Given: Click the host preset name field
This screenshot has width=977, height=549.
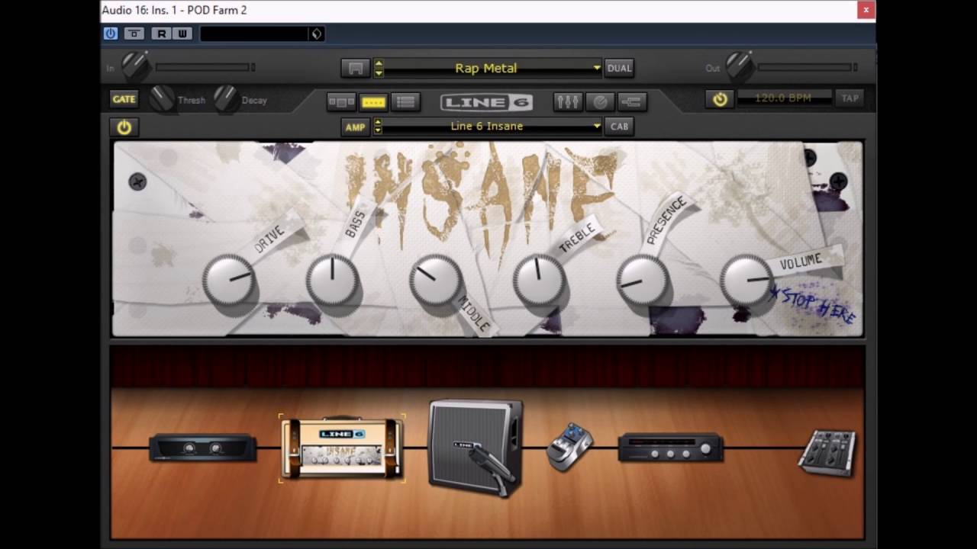Looking at the screenshot, I should tap(254, 34).
